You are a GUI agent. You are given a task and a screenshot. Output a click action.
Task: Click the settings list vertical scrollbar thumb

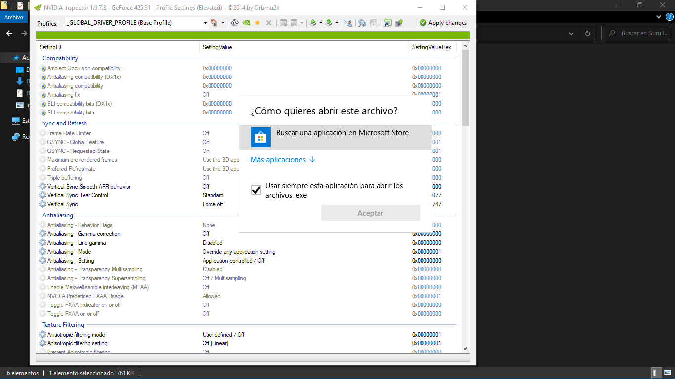click(x=465, y=87)
